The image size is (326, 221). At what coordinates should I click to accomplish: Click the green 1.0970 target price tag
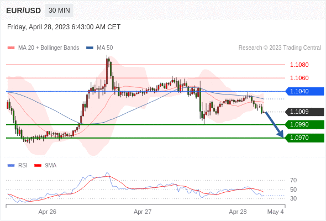point(304,138)
